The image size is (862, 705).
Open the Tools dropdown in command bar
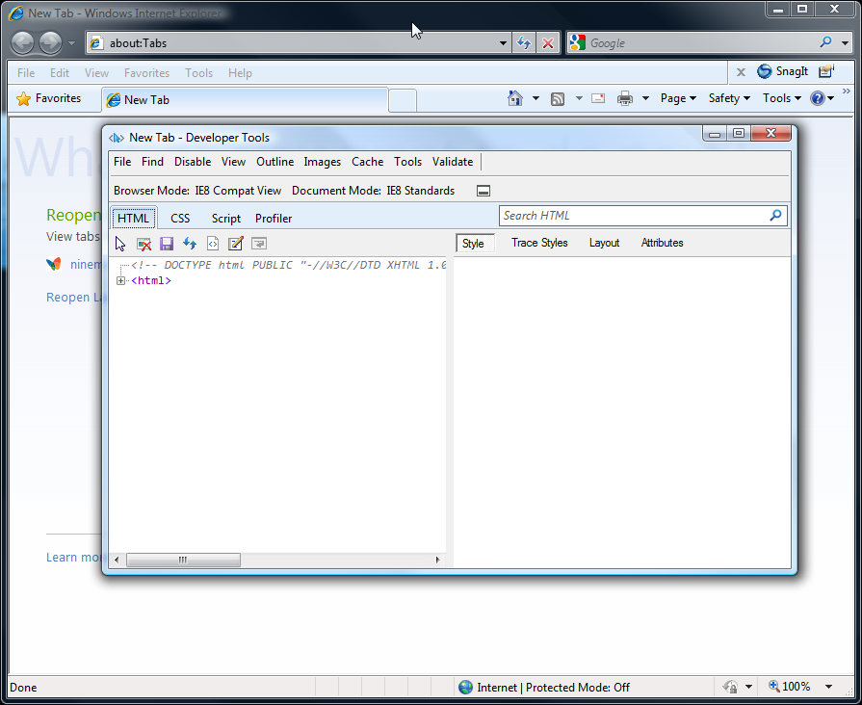[782, 98]
